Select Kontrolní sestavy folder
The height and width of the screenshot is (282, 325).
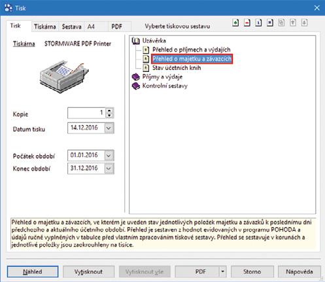click(x=165, y=86)
